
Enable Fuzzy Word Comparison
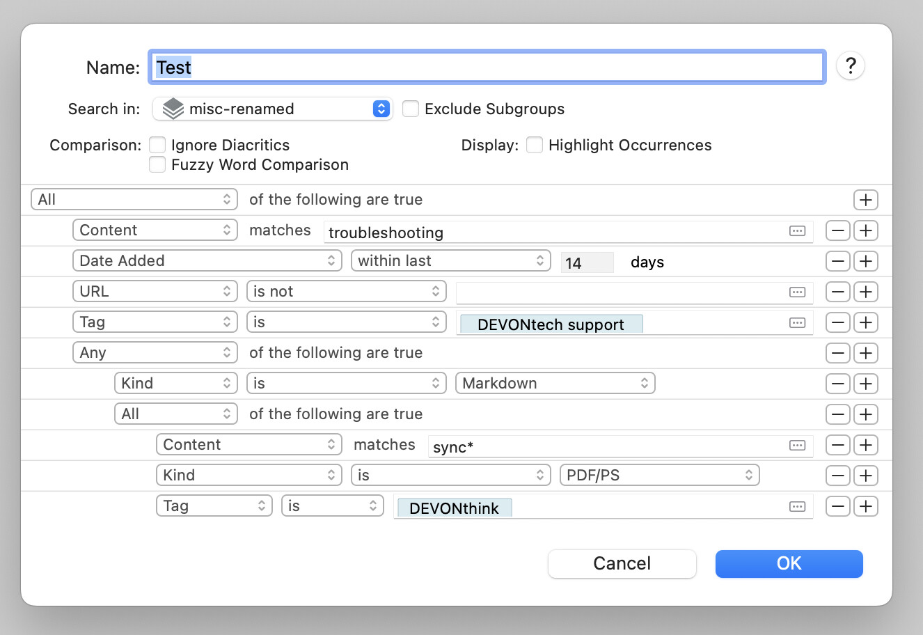coord(158,165)
